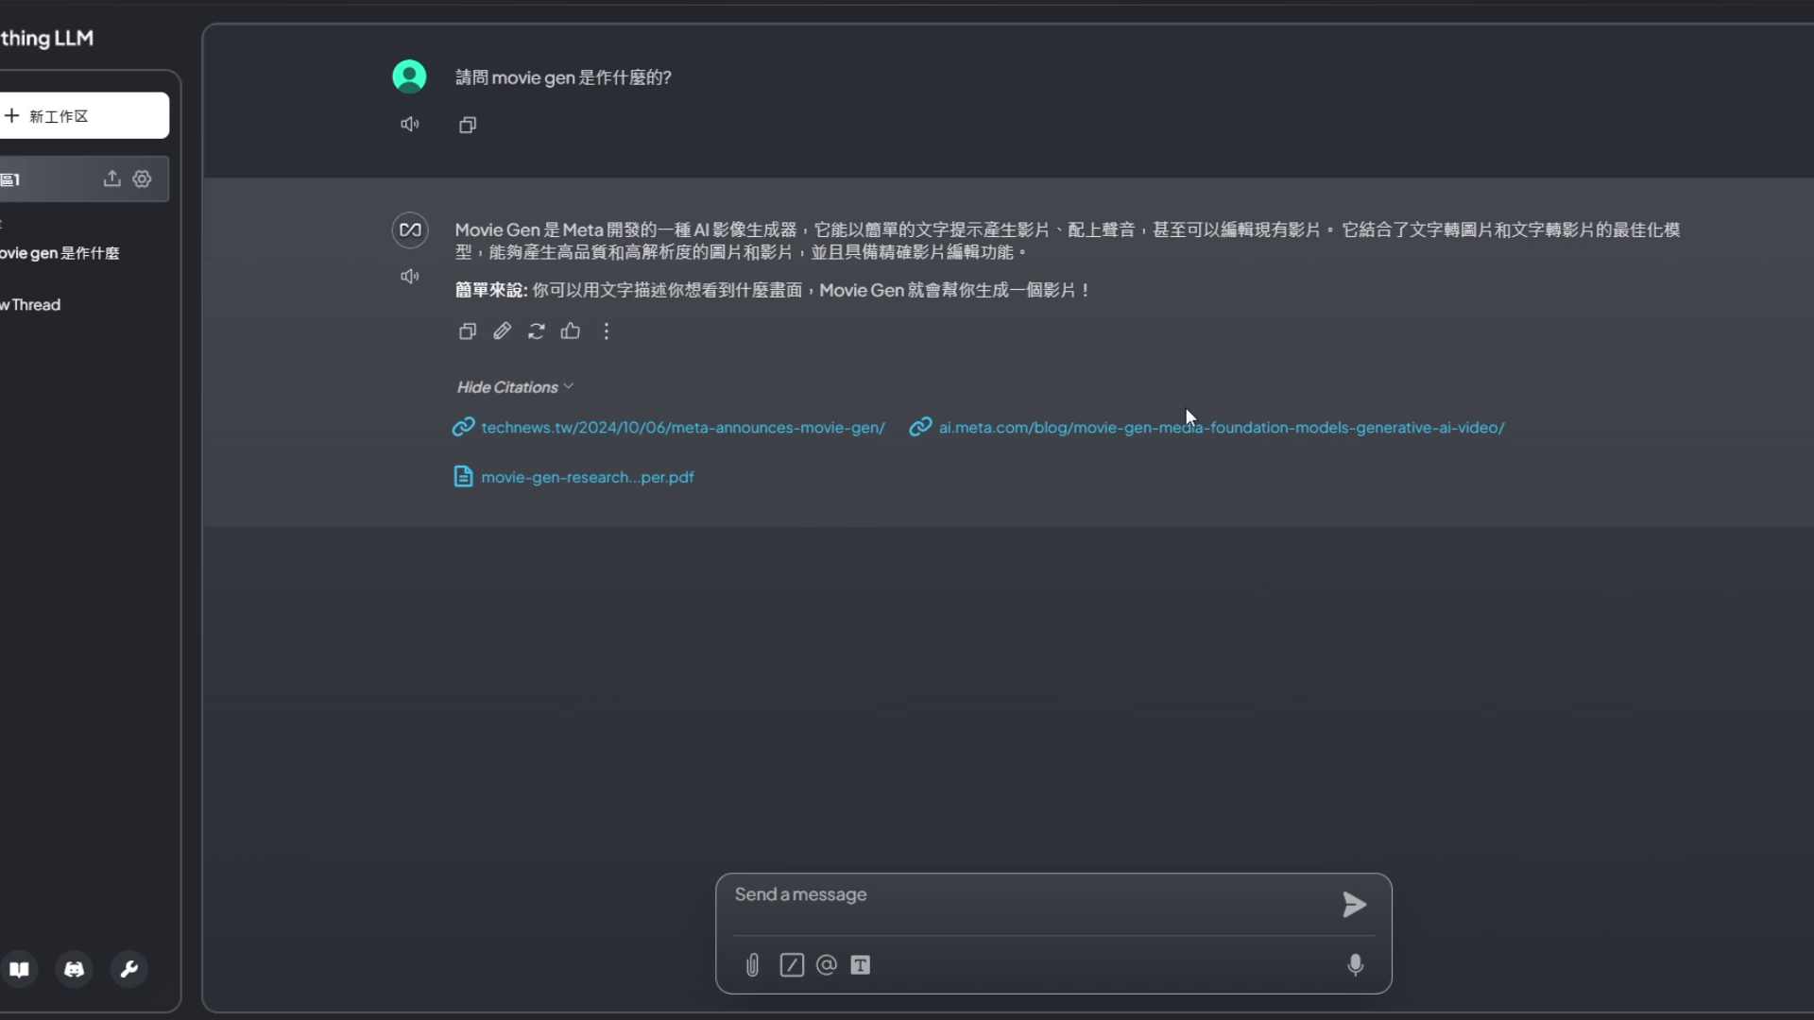Click the Meta model avatar icon
The image size is (1814, 1020).
pyautogui.click(x=410, y=229)
